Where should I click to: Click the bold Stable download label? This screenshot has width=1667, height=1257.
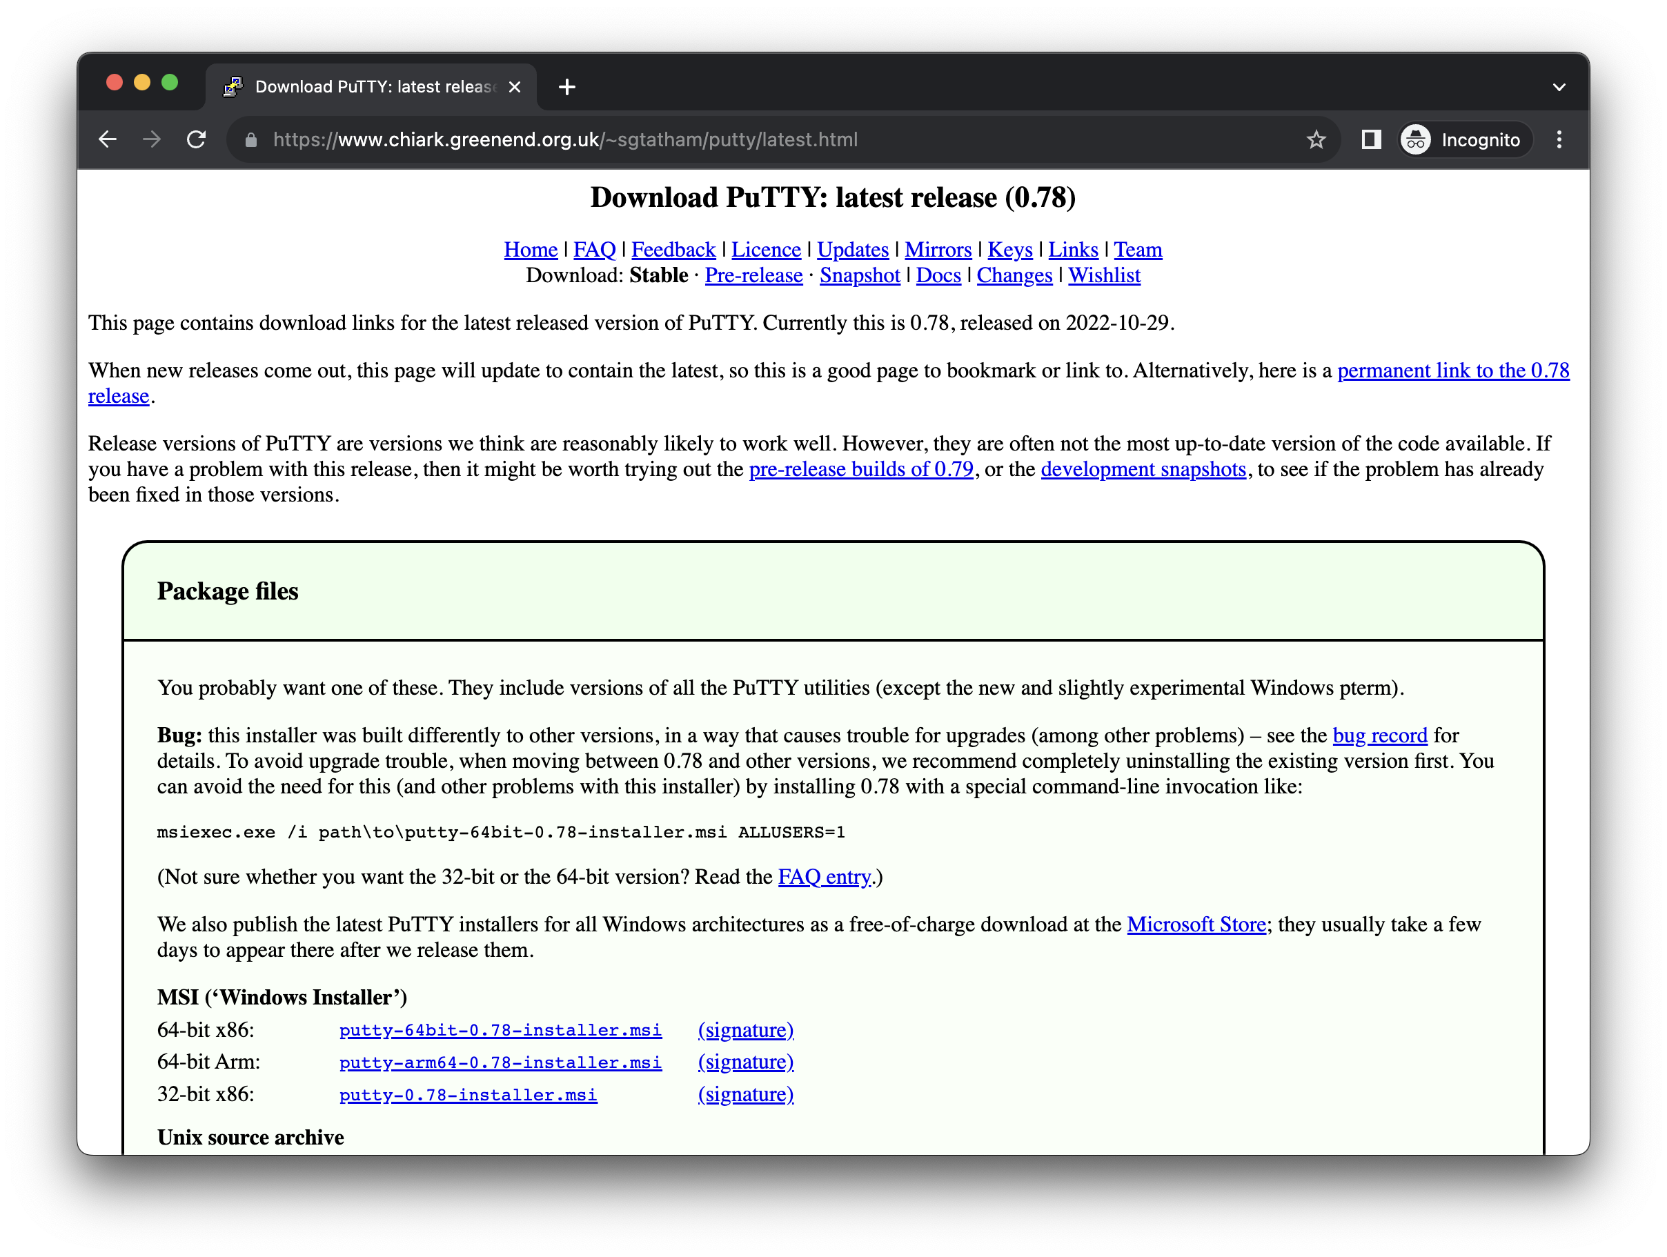[659, 275]
